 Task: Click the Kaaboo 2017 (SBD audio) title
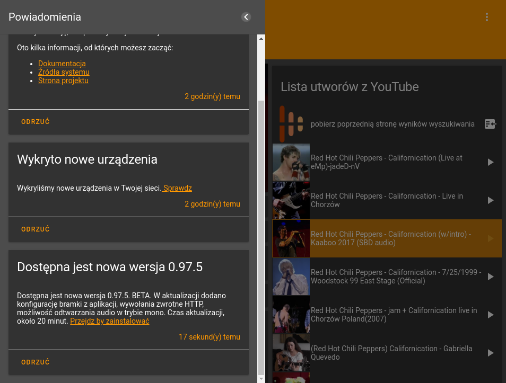point(391,238)
